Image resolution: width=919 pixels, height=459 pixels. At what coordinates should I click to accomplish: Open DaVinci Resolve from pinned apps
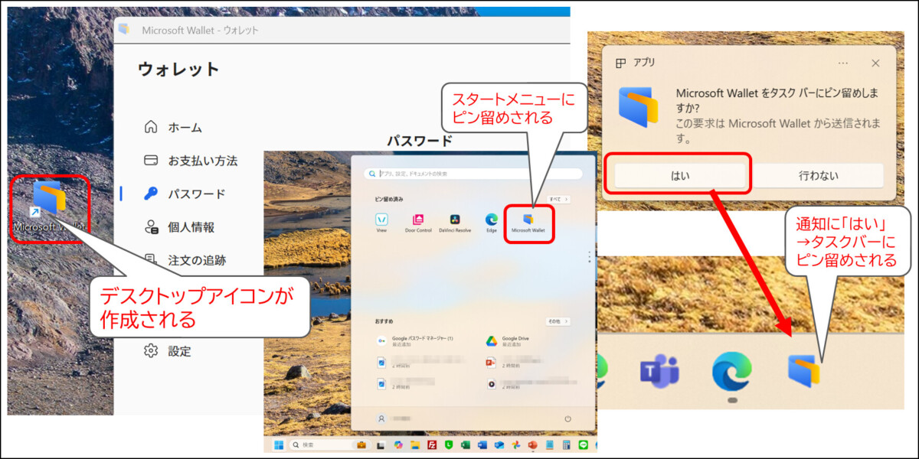pyautogui.click(x=455, y=220)
